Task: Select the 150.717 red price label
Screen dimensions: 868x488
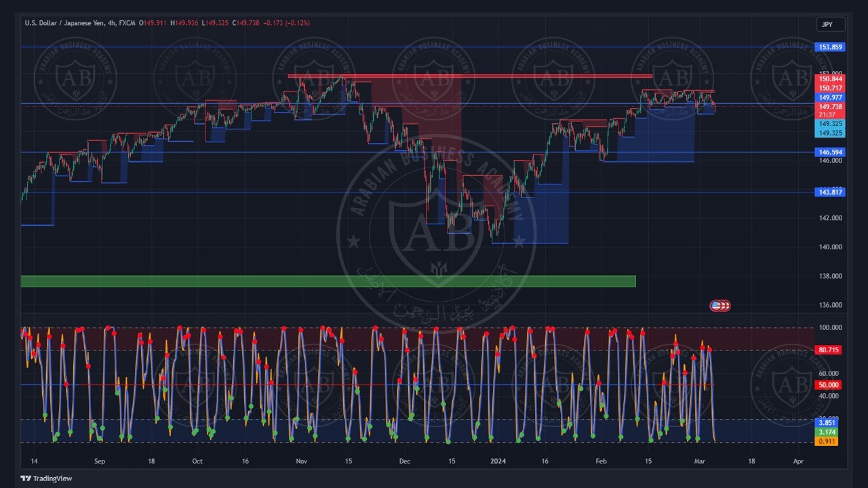Action: [x=830, y=88]
